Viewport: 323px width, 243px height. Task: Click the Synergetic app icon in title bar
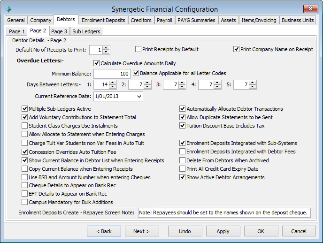8,9
